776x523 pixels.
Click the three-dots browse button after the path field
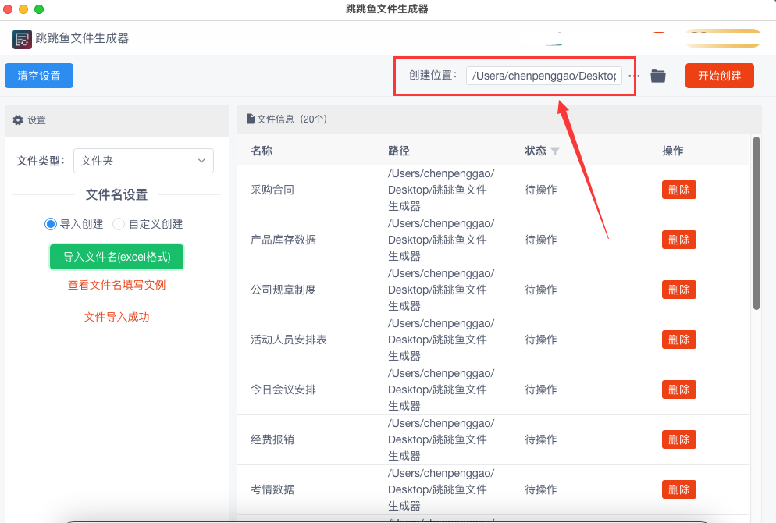[634, 76]
